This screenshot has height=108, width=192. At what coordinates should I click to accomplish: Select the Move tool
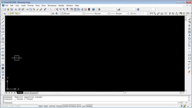tap(189, 35)
